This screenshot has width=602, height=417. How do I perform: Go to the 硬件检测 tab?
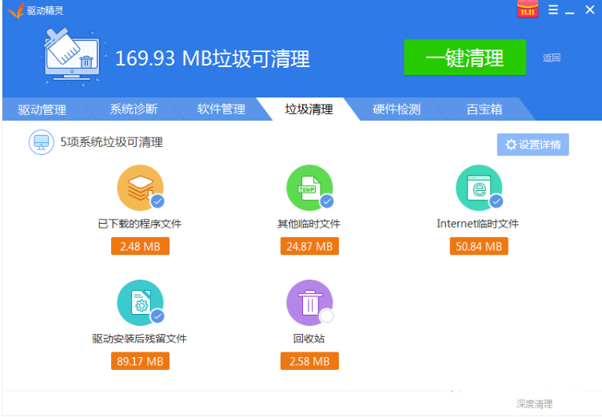click(x=397, y=109)
